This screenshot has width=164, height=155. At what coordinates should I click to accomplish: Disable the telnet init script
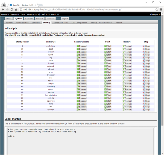click(81, 81)
